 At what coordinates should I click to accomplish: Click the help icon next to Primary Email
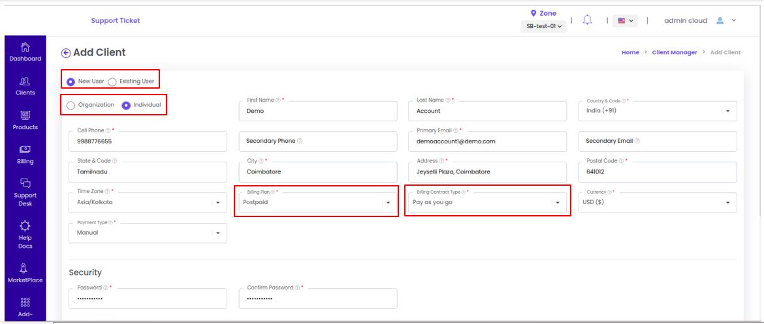pos(456,130)
